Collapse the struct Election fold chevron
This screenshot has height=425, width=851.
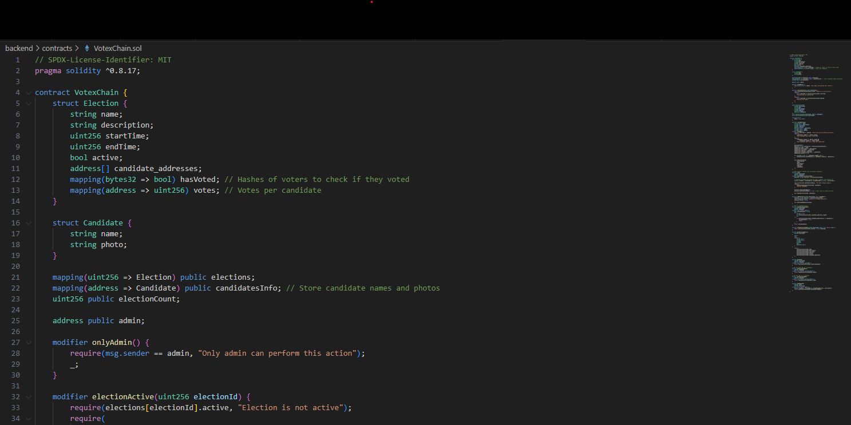coord(29,104)
